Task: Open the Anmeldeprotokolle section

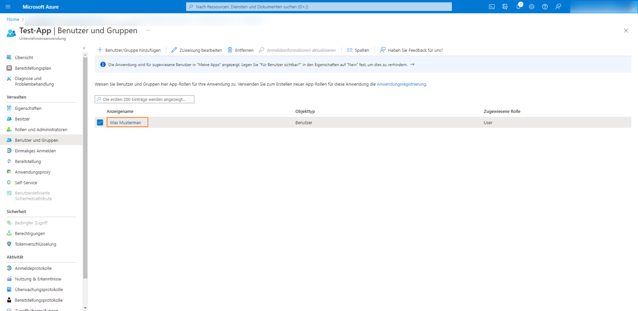Action: (x=33, y=268)
